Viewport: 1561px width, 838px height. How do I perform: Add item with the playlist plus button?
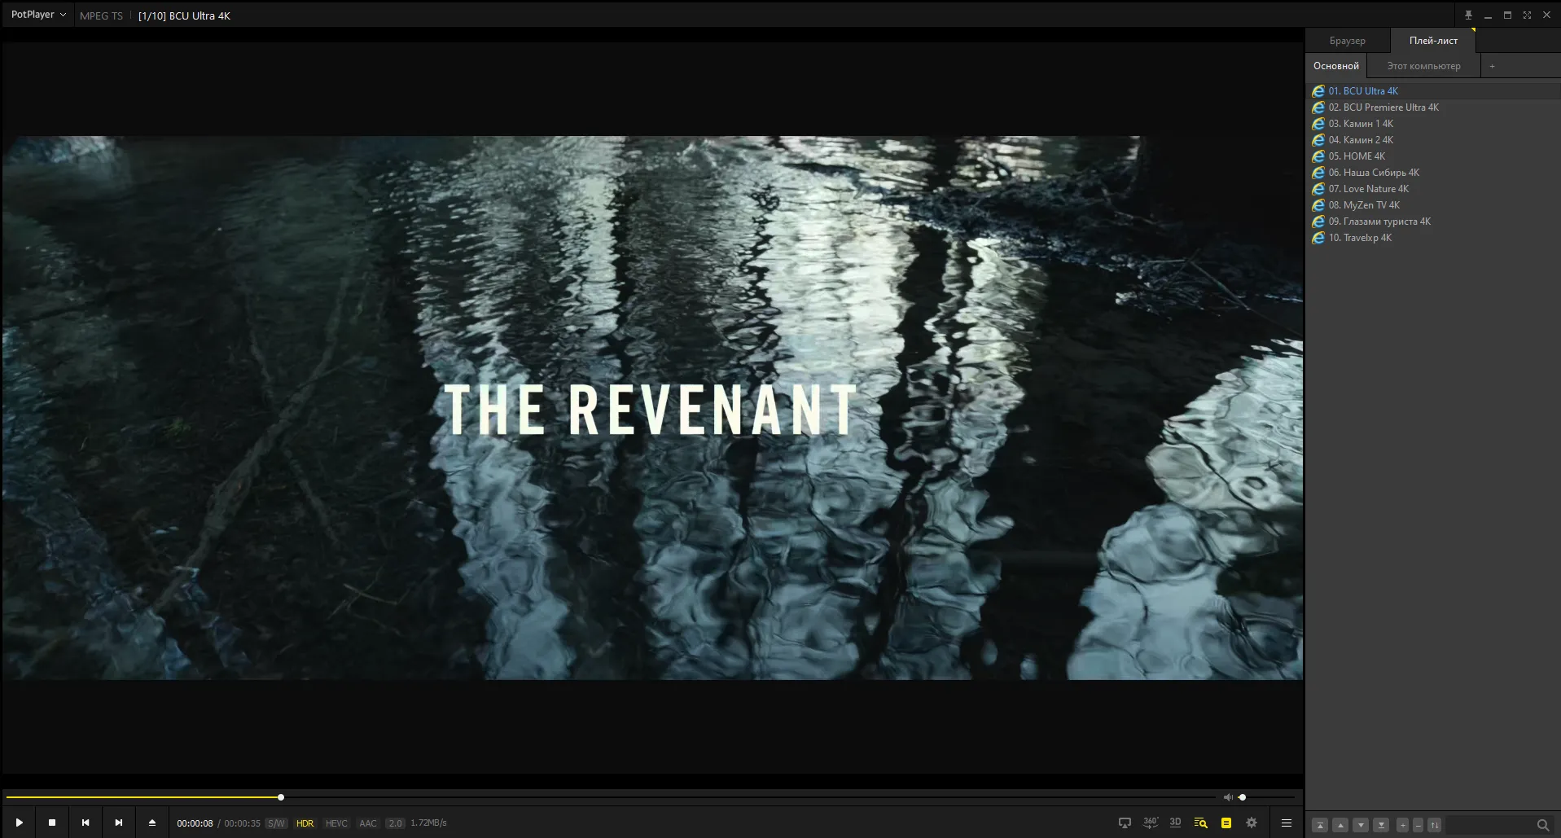pos(1402,825)
